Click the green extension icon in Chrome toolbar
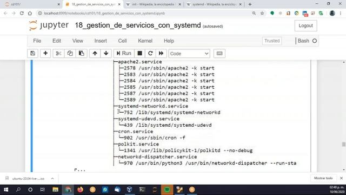This screenshot has width=346, height=195. coord(272,13)
